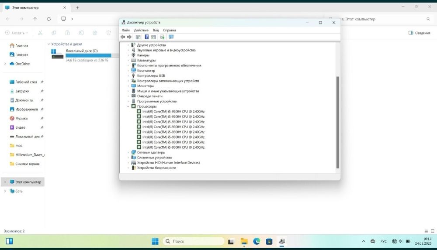The height and width of the screenshot is (250, 437).
Task: Open Microsoft Edge from the taskbar
Action: (257, 241)
